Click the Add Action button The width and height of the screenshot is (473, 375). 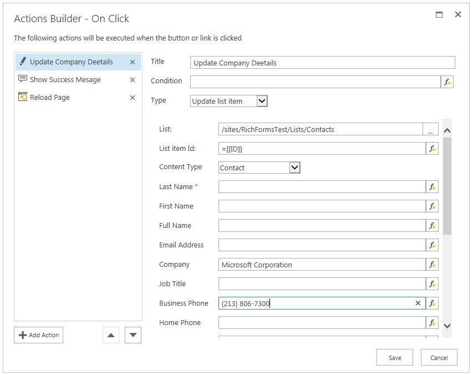click(39, 335)
